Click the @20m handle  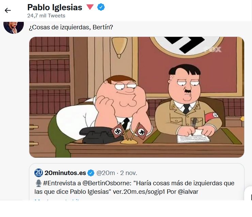(106, 172)
